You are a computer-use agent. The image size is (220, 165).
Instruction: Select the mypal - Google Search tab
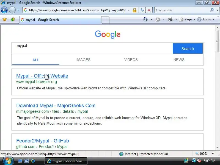[x=60, y=20]
